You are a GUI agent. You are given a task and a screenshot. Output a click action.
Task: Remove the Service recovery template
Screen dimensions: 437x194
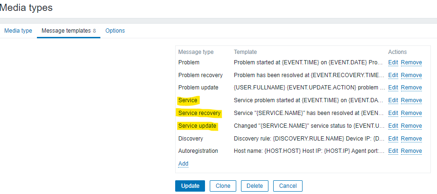[411, 113]
